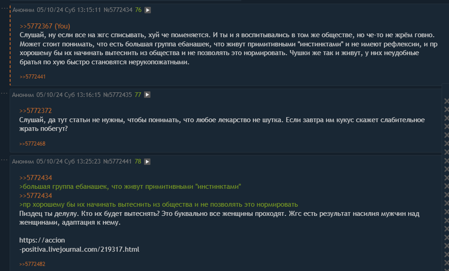Click >>5772434 link above the "пр хорошему" quote
This screenshot has width=449, height=271.
pyautogui.click(x=35, y=196)
